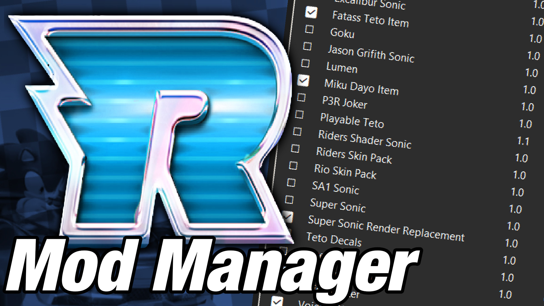Enable the Lumen mod checkbox
The image size is (544, 306).
(x=305, y=63)
